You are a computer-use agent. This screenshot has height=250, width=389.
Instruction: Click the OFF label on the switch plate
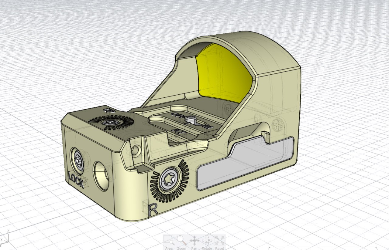[177, 115]
